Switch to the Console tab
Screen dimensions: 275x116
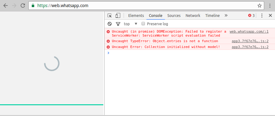(156, 16)
